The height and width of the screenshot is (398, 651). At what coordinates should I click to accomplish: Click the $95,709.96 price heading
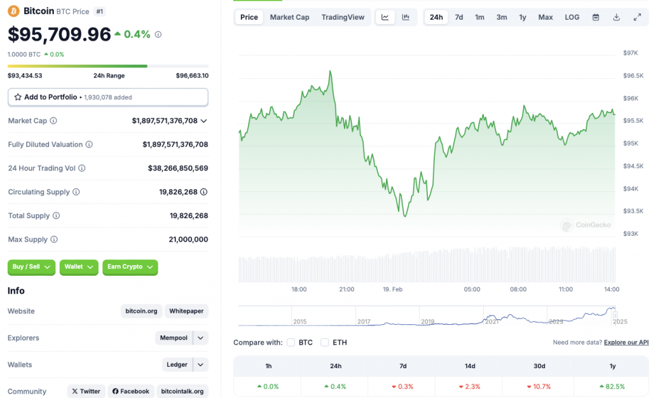pos(59,34)
